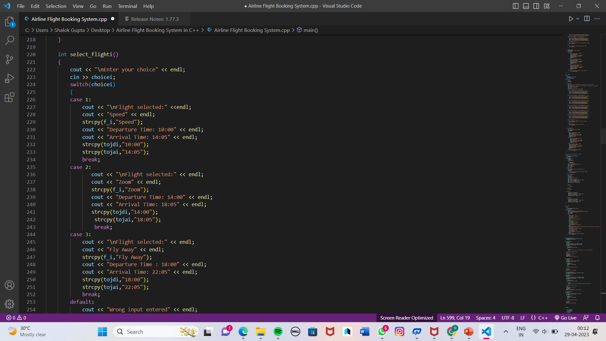Toggle the Primary Side Bar layout button
The width and height of the screenshot is (606, 341).
click(x=515, y=6)
